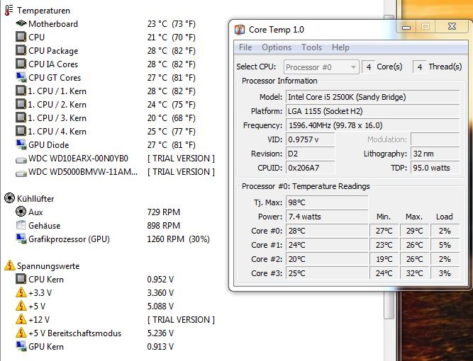This screenshot has height=361, width=473.
Task: Click the CPU Kern voltage 0.952 V
Action: (160, 280)
